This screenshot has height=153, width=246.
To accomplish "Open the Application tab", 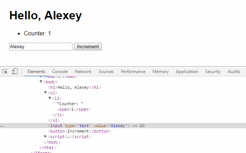I will pyautogui.click(x=187, y=72).
